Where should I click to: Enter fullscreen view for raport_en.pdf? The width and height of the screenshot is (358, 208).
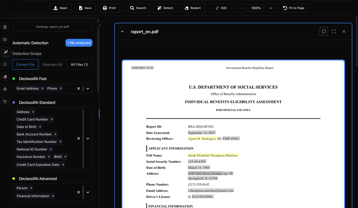tap(334, 31)
